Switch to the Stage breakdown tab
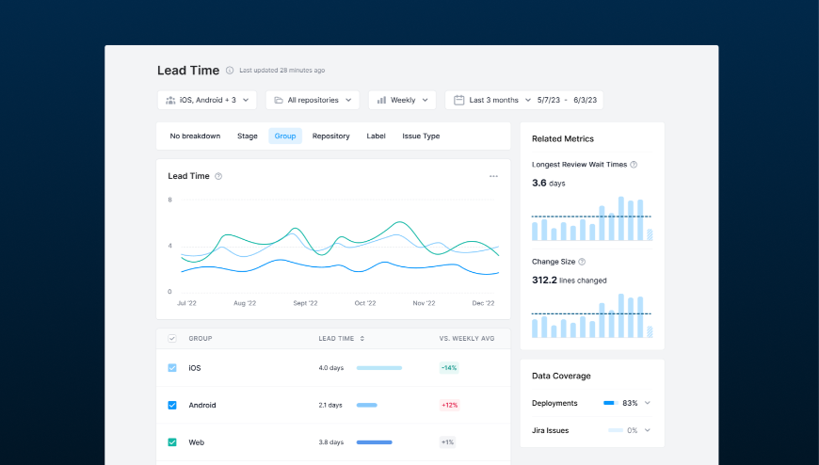 tap(248, 136)
